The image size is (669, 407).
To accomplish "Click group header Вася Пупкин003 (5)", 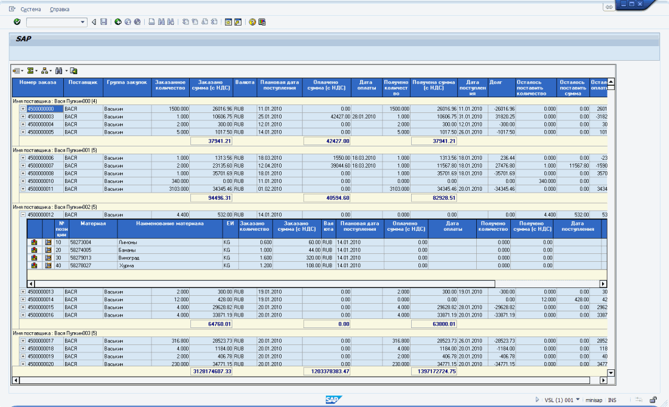I will click(x=55, y=333).
